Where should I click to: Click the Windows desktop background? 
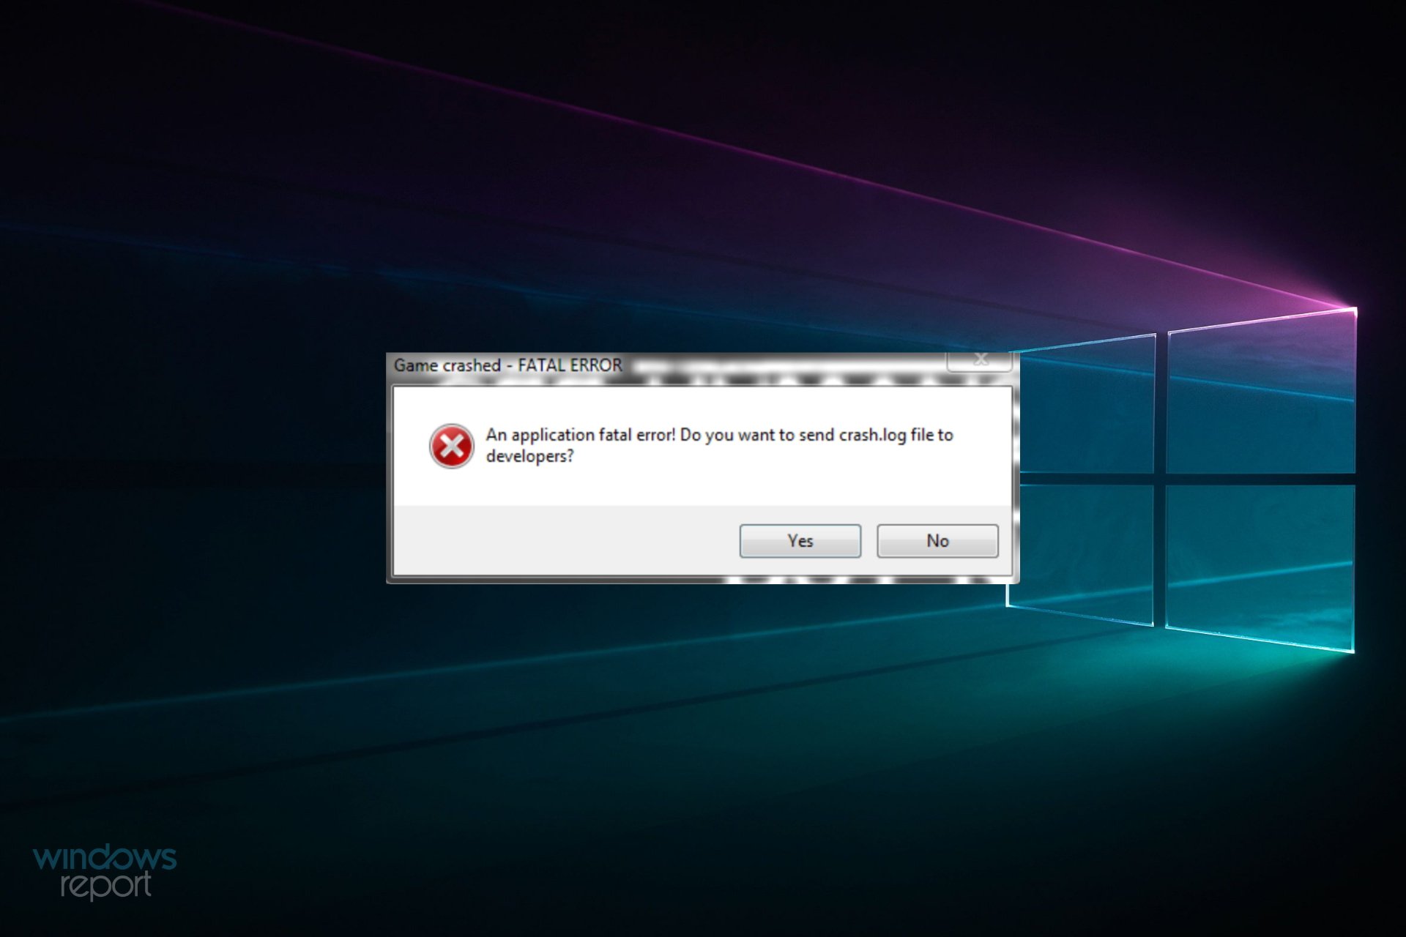(209, 209)
